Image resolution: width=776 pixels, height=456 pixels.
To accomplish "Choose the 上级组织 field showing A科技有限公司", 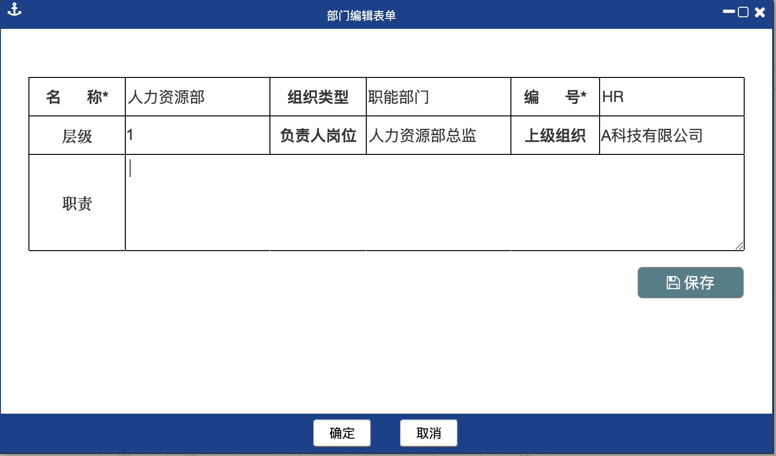I will [671, 135].
